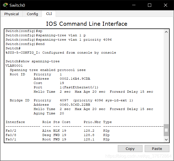
Task: Click the 'Switch#show spanning-tree' line
Action: pyautogui.click(x=33, y=61)
